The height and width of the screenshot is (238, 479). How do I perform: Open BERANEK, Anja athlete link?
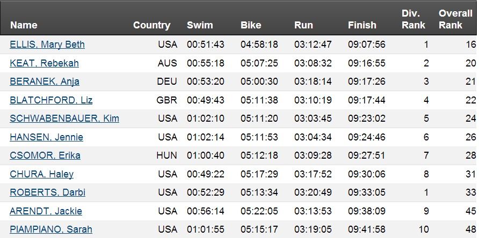pos(45,81)
